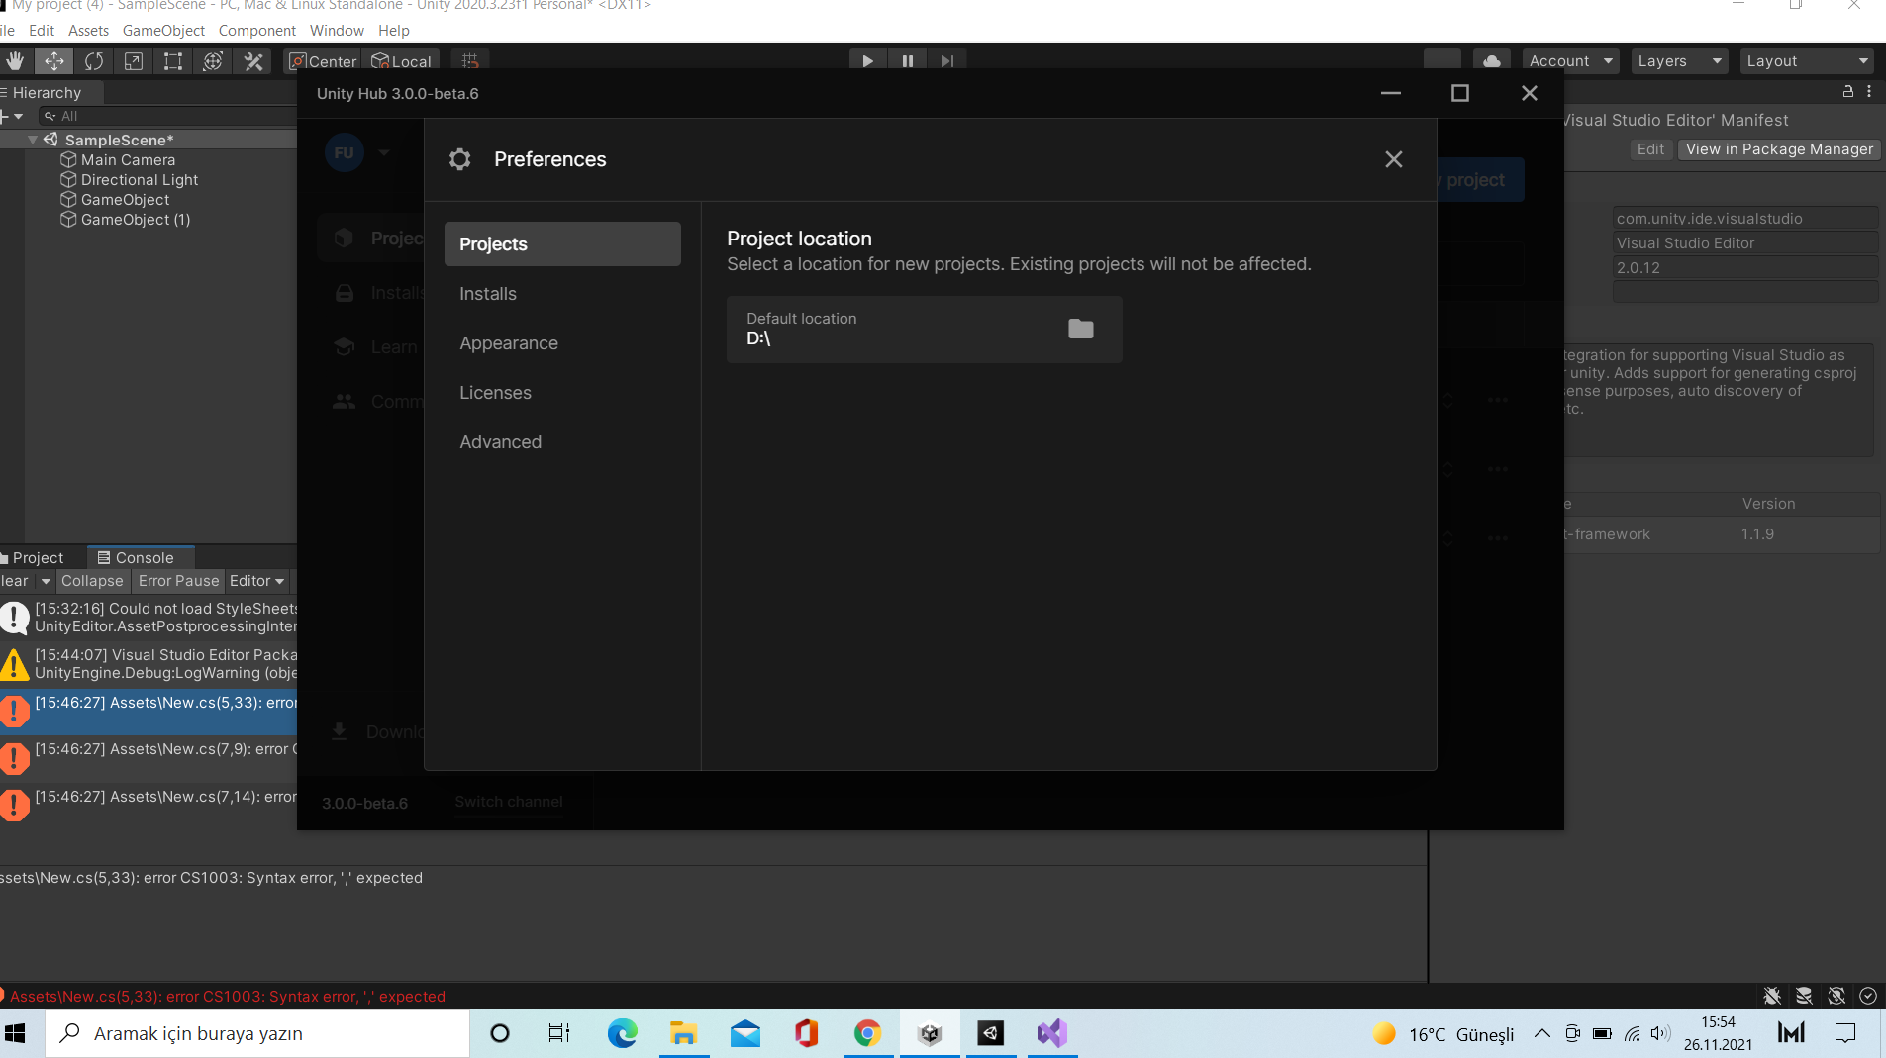The width and height of the screenshot is (1886, 1058).
Task: Select the Visual Studio Editor warning entry
Action: (x=149, y=664)
